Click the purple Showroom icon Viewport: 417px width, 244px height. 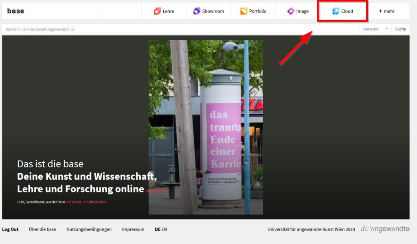pyautogui.click(x=197, y=11)
